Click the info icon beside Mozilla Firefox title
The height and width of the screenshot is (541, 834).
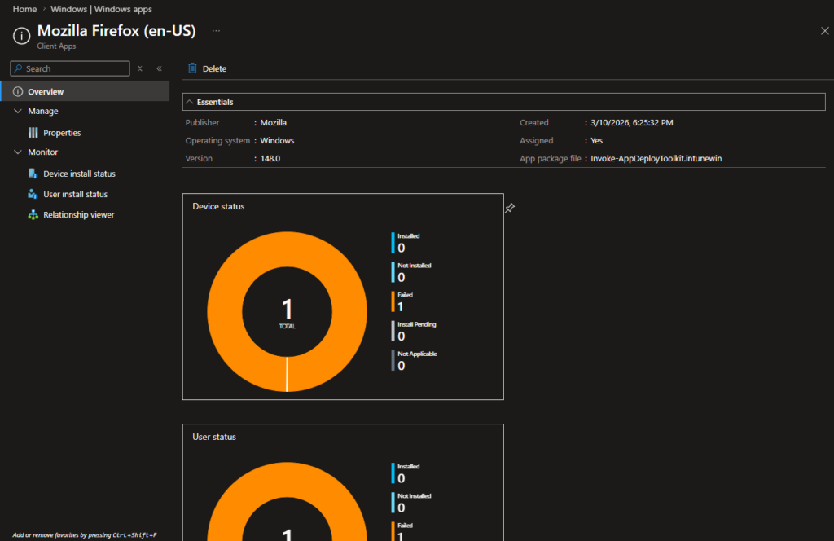pyautogui.click(x=21, y=36)
